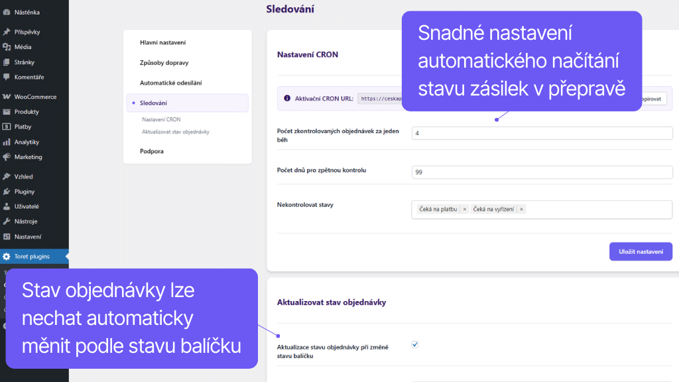Screen dimensions: 679x382
Task: Copy the activation CRON URL
Action: pyautogui.click(x=655, y=98)
